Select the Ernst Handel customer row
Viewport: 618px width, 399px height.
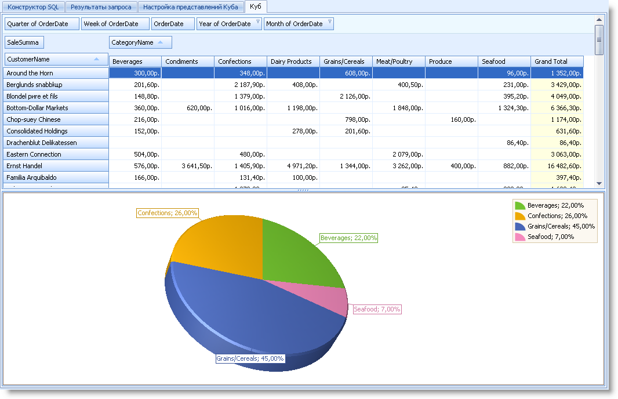point(56,166)
